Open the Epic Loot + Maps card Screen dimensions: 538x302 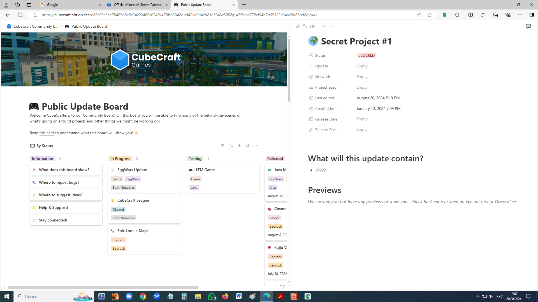144,239
